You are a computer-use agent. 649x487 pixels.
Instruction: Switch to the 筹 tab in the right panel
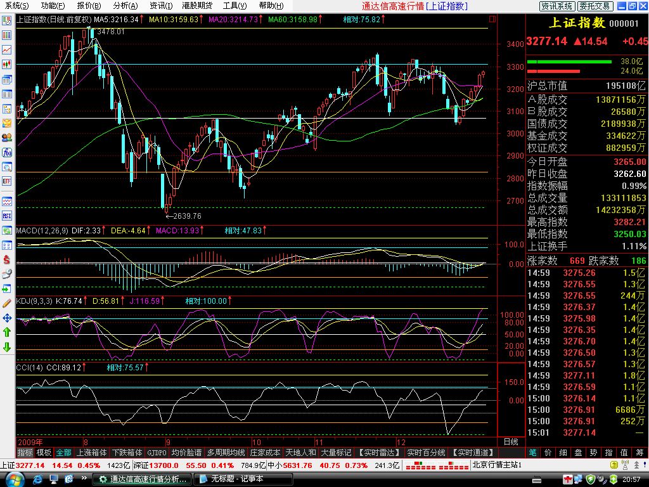click(x=639, y=453)
